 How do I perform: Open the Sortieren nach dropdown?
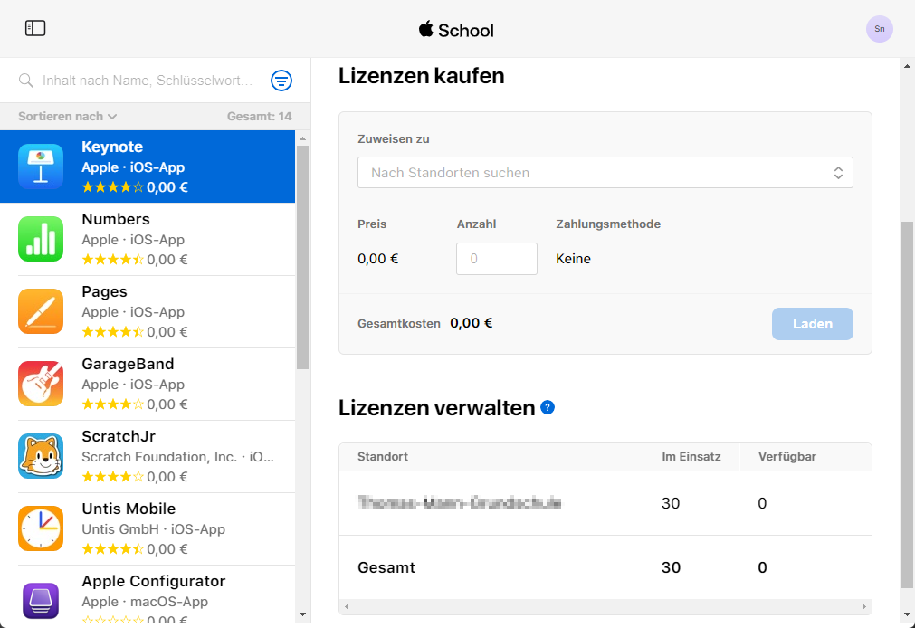(x=67, y=116)
